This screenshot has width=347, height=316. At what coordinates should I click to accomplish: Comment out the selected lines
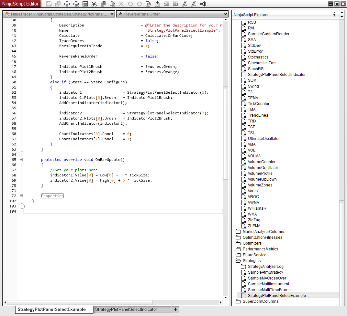point(185,4)
